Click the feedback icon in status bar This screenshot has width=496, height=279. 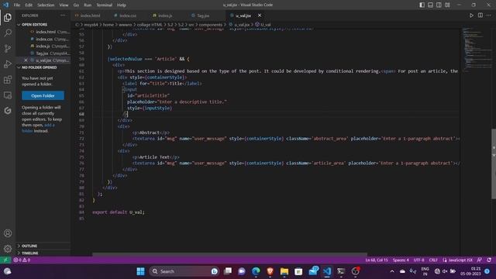[480, 260]
